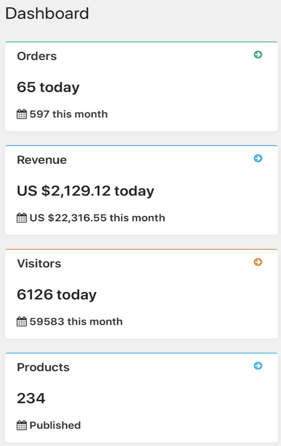
Task: Click the 234 published products count
Action: point(31,398)
